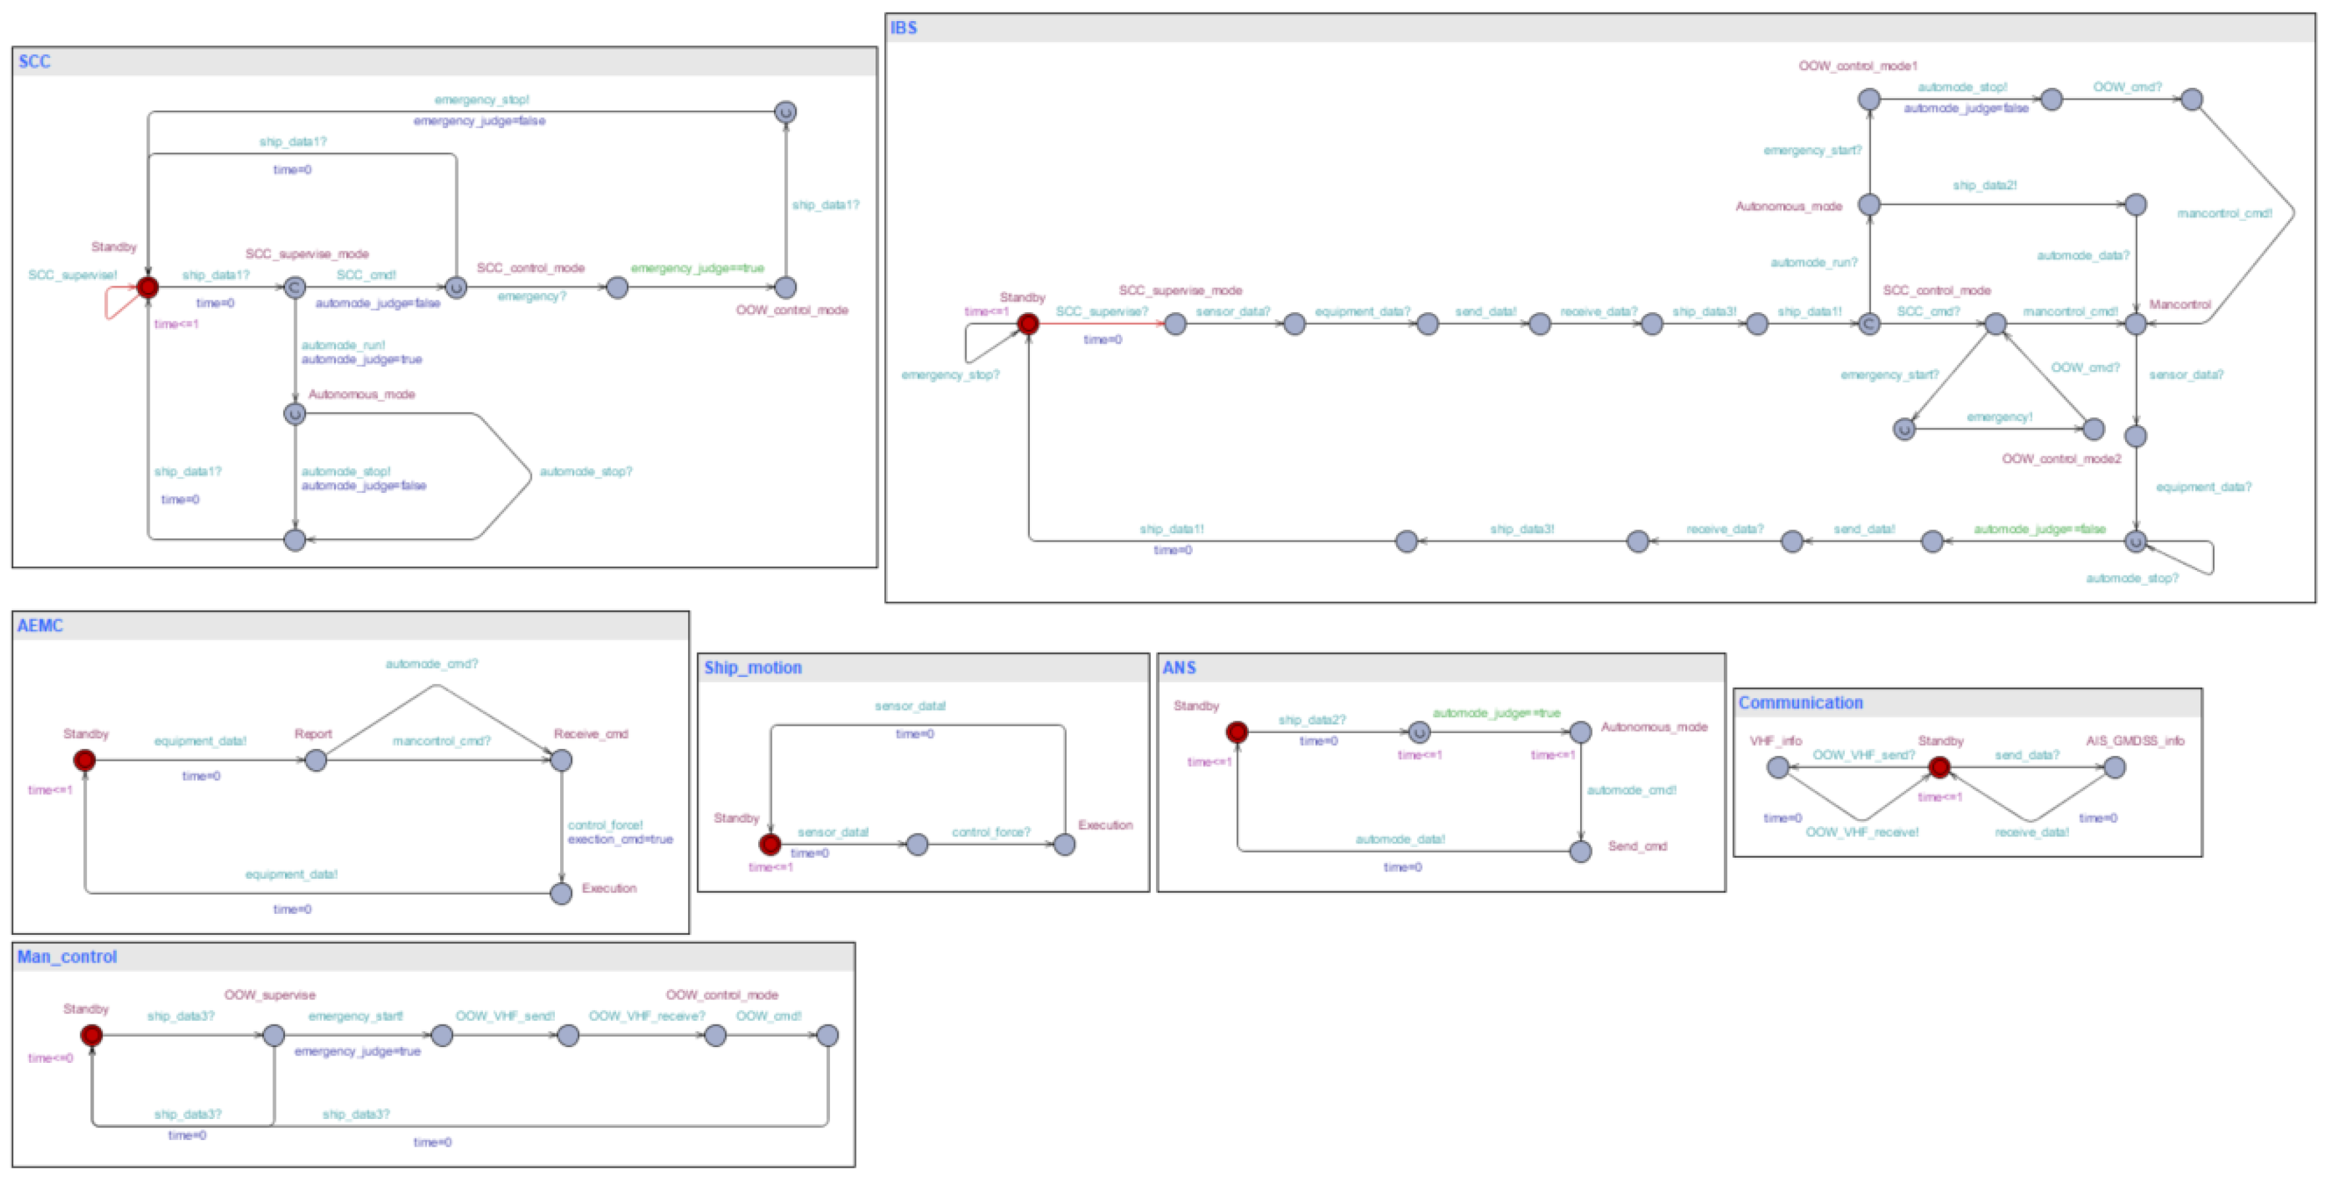
Task: Click the emergency_stop! edge label in SCC
Action: (482, 100)
